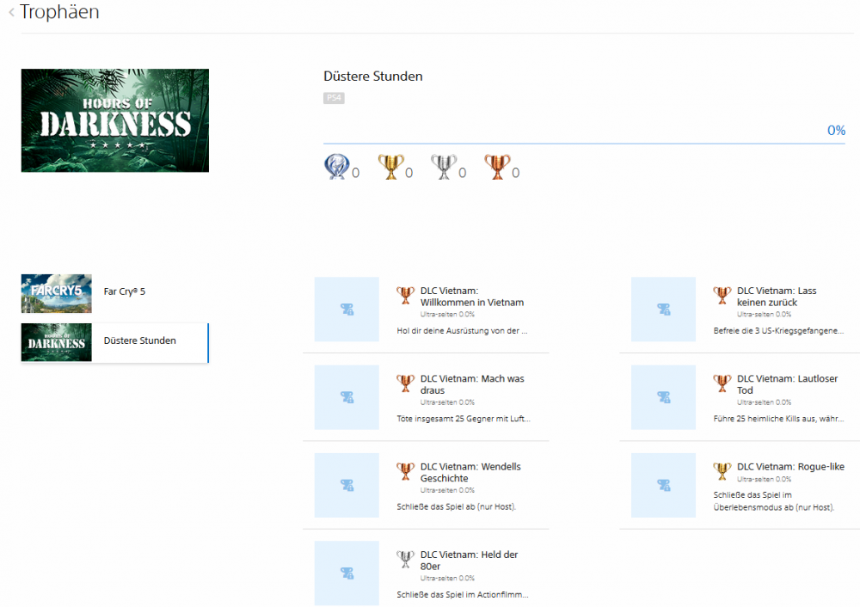Image resolution: width=860 pixels, height=607 pixels.
Task: Click gold cup icon next to Rogue-like
Action: pos(722,471)
